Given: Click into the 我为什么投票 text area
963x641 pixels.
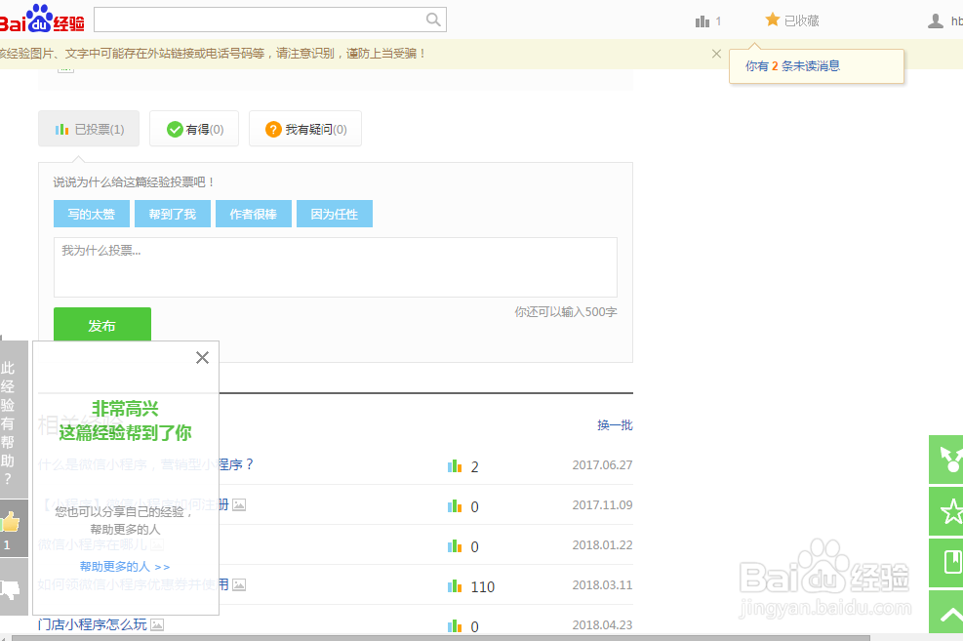Looking at the screenshot, I should 336,267.
